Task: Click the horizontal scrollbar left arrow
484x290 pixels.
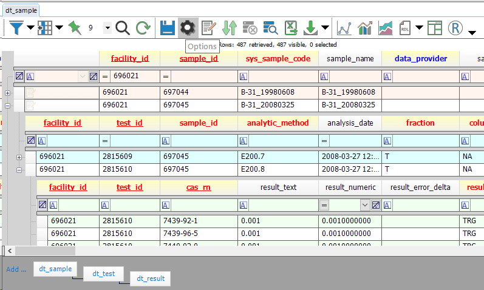Action: pyautogui.click(x=10, y=251)
